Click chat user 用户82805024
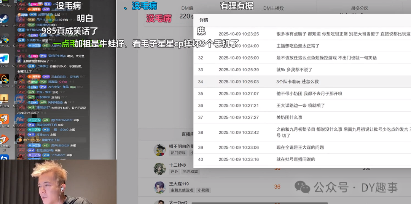This screenshot has width=411, height=204. tap(60, 145)
